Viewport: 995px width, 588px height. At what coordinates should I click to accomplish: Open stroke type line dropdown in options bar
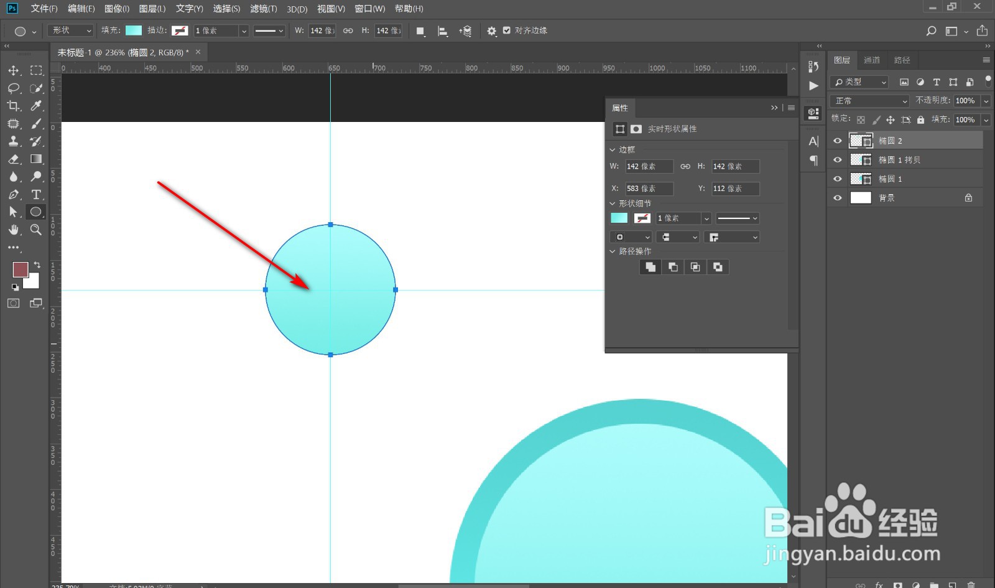point(269,30)
